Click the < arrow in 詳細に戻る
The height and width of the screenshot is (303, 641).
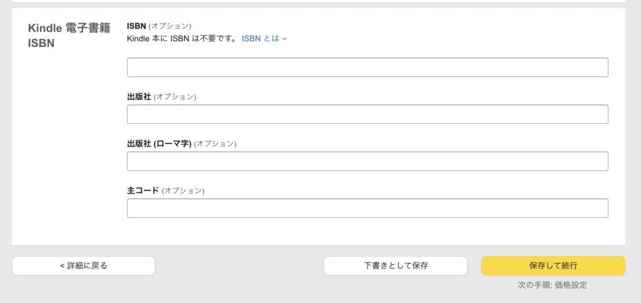coord(62,266)
